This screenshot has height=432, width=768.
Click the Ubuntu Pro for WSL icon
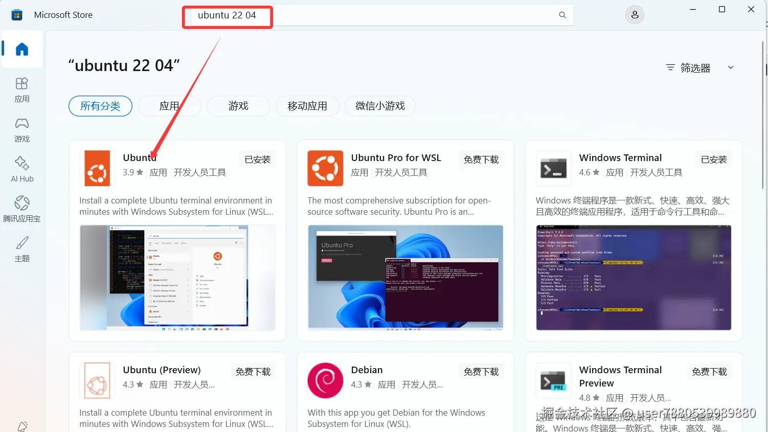(x=325, y=168)
